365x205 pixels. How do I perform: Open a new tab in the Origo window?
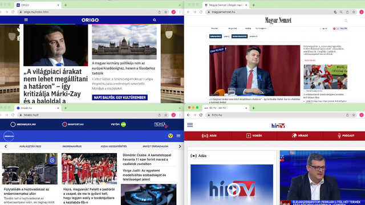point(66,5)
